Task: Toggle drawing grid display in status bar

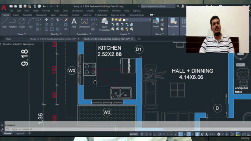Action: (x=142, y=134)
